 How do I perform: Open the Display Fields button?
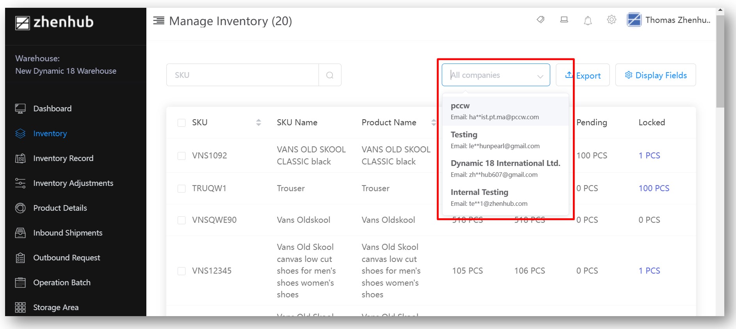coord(655,75)
